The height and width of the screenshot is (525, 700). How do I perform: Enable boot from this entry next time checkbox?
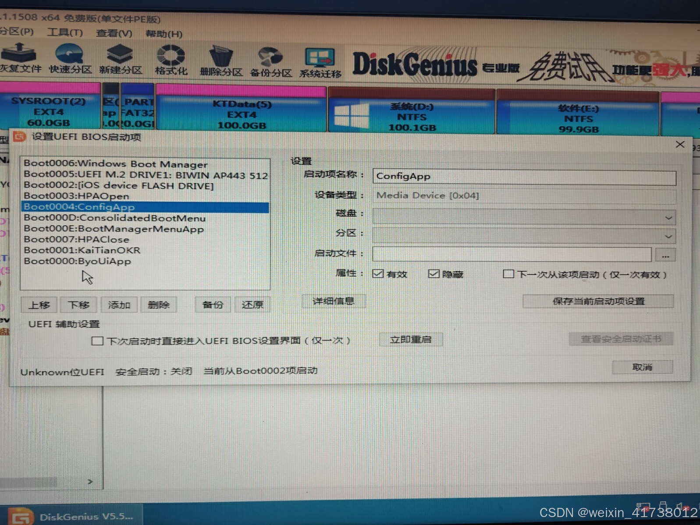508,274
